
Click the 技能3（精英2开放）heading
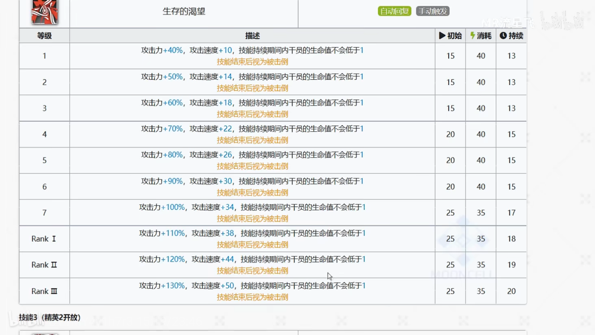tap(50, 317)
